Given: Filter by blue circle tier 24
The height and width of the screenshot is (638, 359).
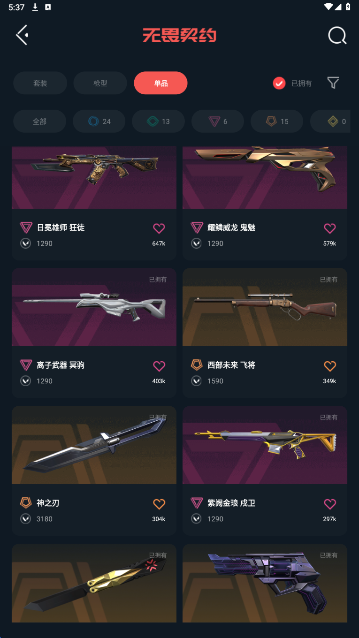Looking at the screenshot, I should [x=99, y=122].
